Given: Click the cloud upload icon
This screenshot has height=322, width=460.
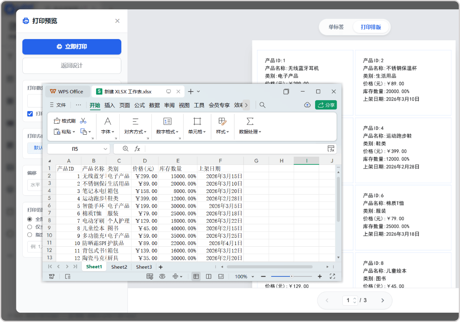Looking at the screenshot, I should [307, 105].
